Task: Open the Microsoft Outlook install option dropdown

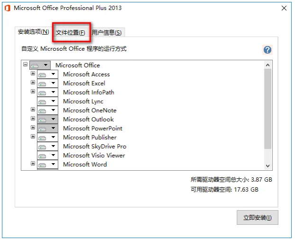Action: point(47,120)
